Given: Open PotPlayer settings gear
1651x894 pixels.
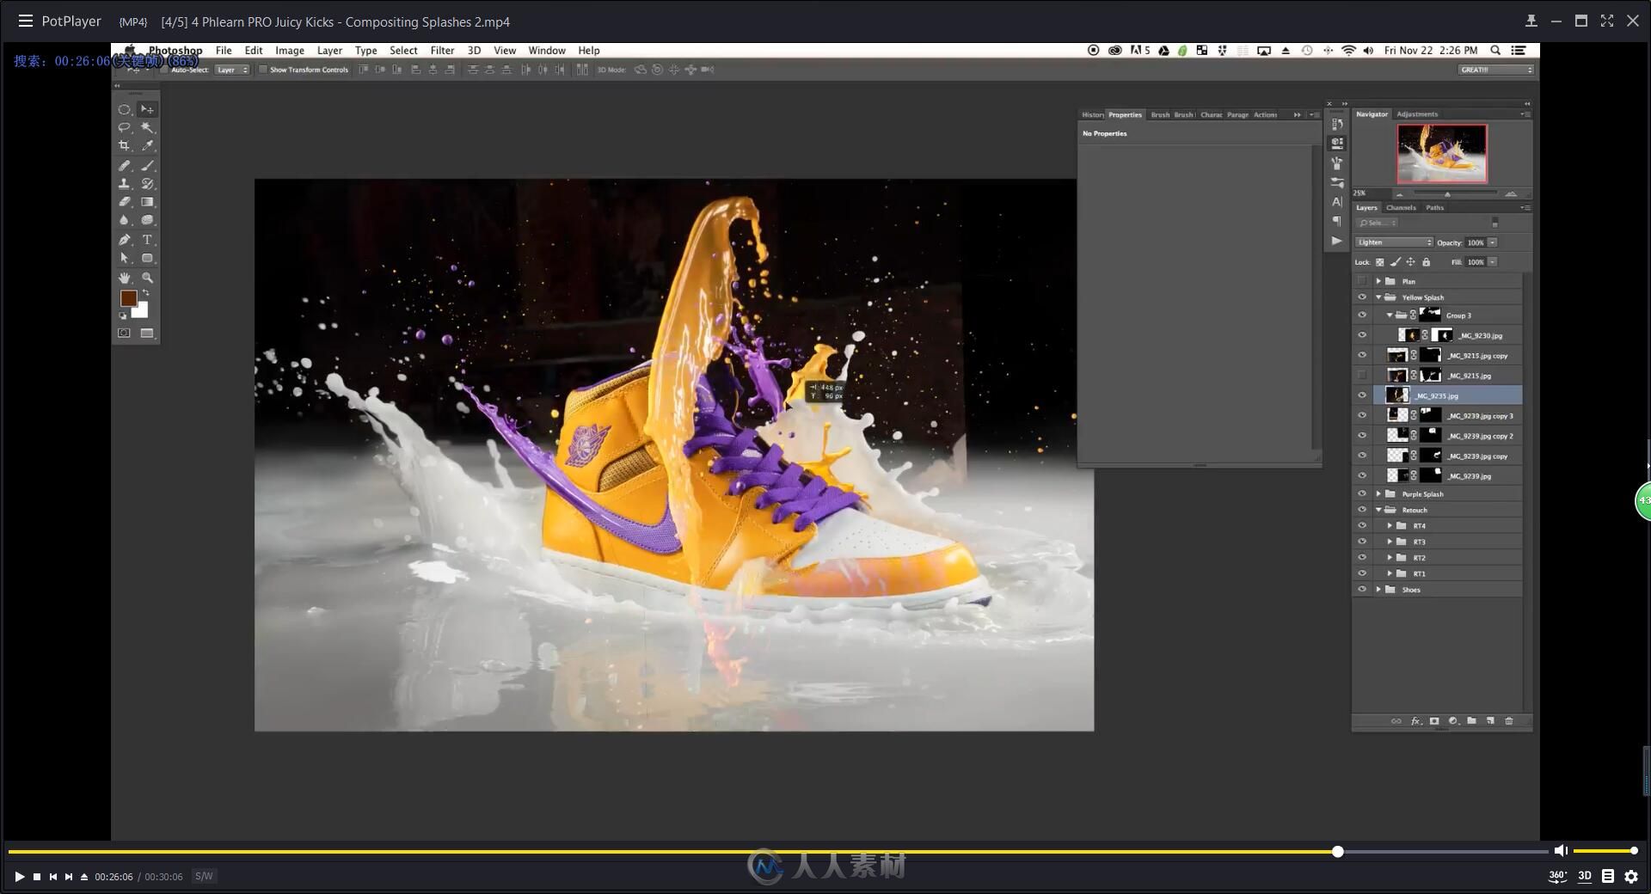Looking at the screenshot, I should tap(1631, 877).
